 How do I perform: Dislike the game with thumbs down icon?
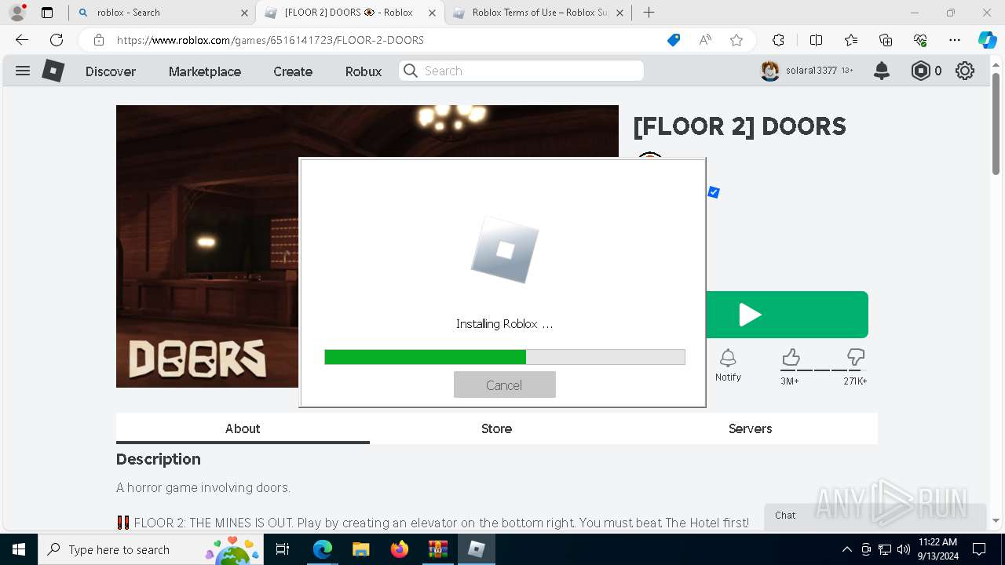coord(856,359)
